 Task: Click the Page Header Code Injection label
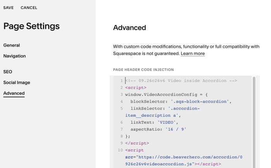[144, 70]
